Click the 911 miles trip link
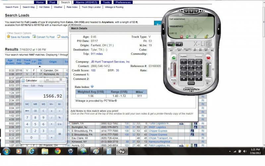The height and width of the screenshot is (166, 265). [97, 54]
